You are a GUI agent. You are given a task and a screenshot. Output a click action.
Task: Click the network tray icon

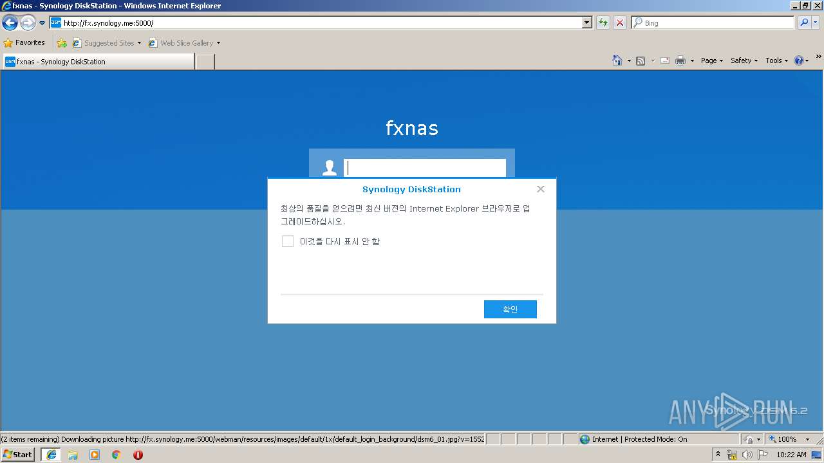pos(732,455)
